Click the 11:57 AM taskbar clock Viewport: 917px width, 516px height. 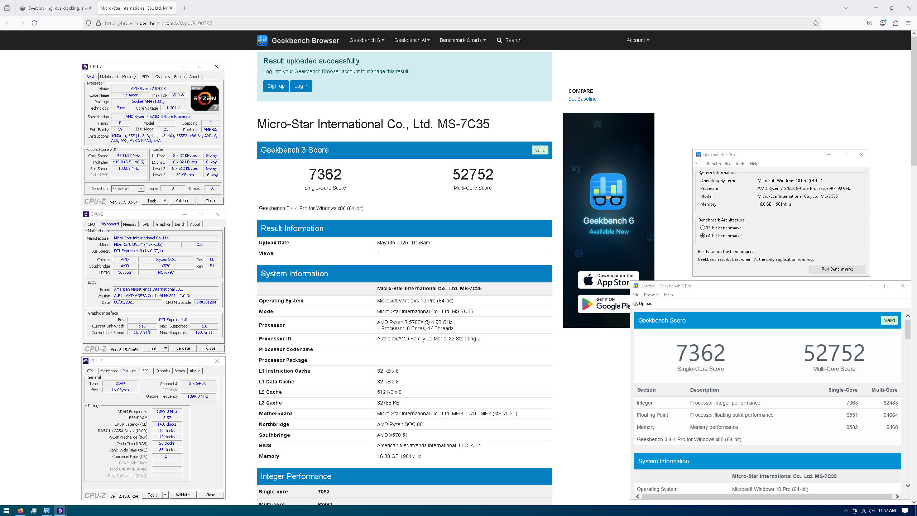coord(887,511)
